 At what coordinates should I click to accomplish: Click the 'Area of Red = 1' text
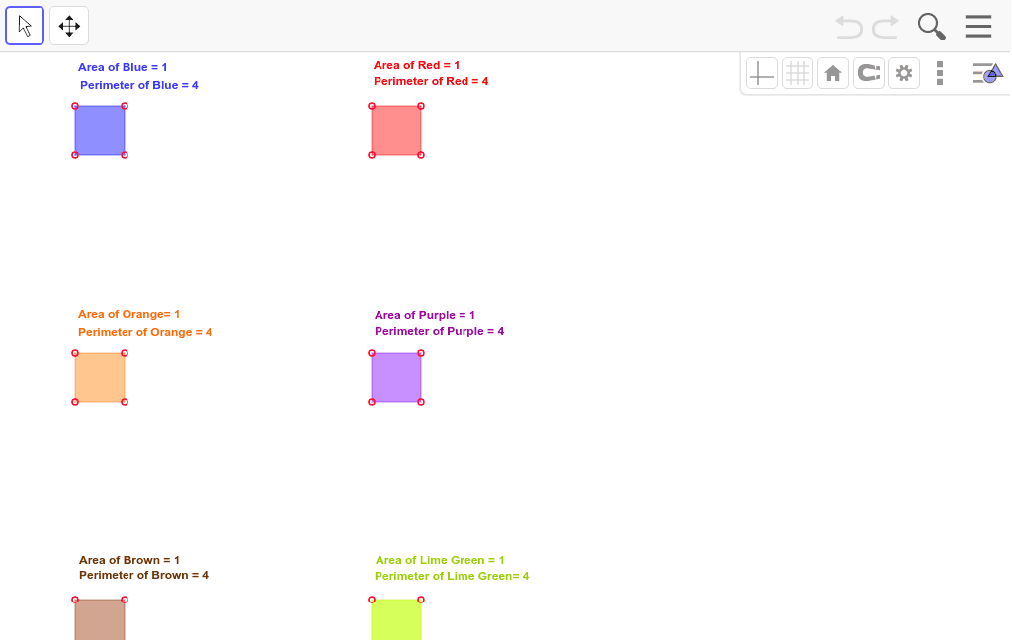point(417,65)
